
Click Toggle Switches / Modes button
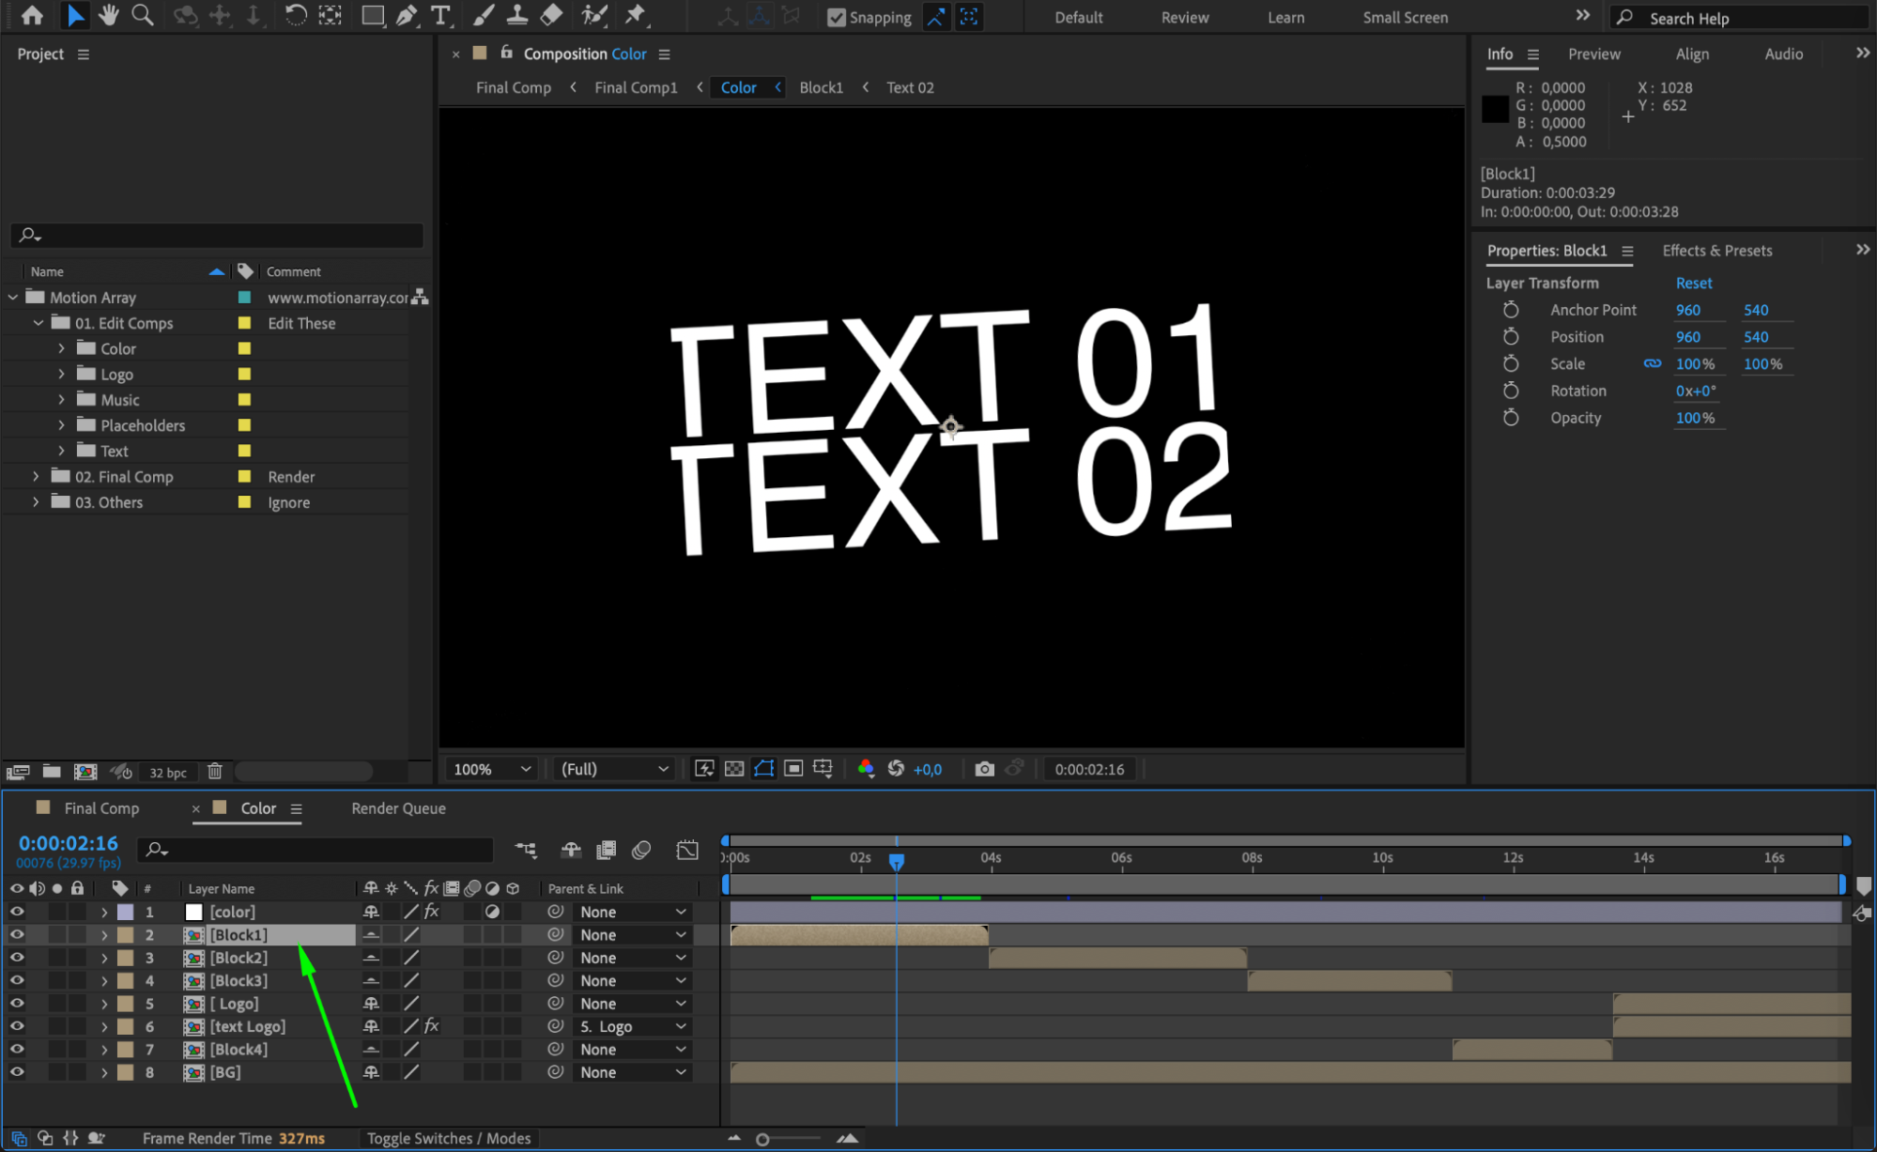coord(449,1138)
